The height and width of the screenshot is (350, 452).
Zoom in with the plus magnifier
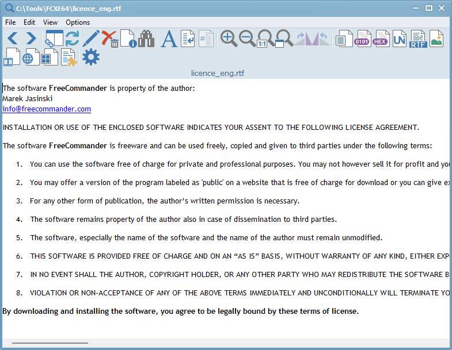coord(229,39)
